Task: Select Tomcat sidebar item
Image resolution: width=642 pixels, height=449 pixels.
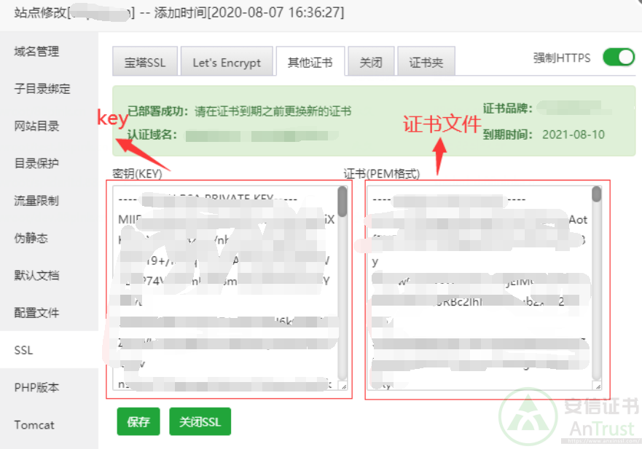Action: pyautogui.click(x=34, y=424)
